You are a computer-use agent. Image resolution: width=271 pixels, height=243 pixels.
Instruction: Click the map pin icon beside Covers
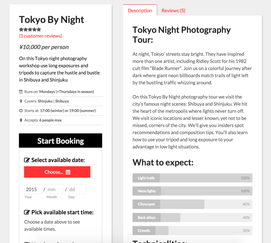21,101
